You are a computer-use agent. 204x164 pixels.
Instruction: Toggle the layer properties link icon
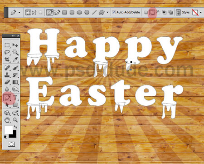tap(178, 12)
